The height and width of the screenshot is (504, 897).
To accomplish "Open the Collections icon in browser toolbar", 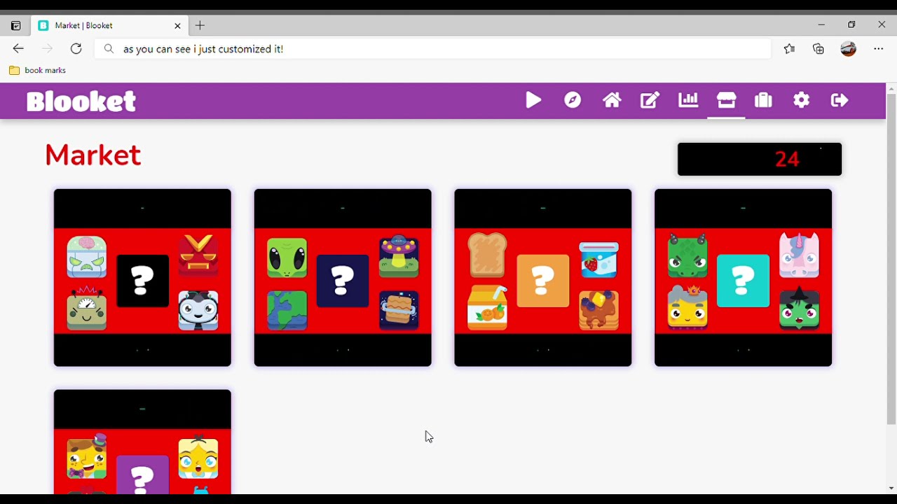I will pos(818,48).
